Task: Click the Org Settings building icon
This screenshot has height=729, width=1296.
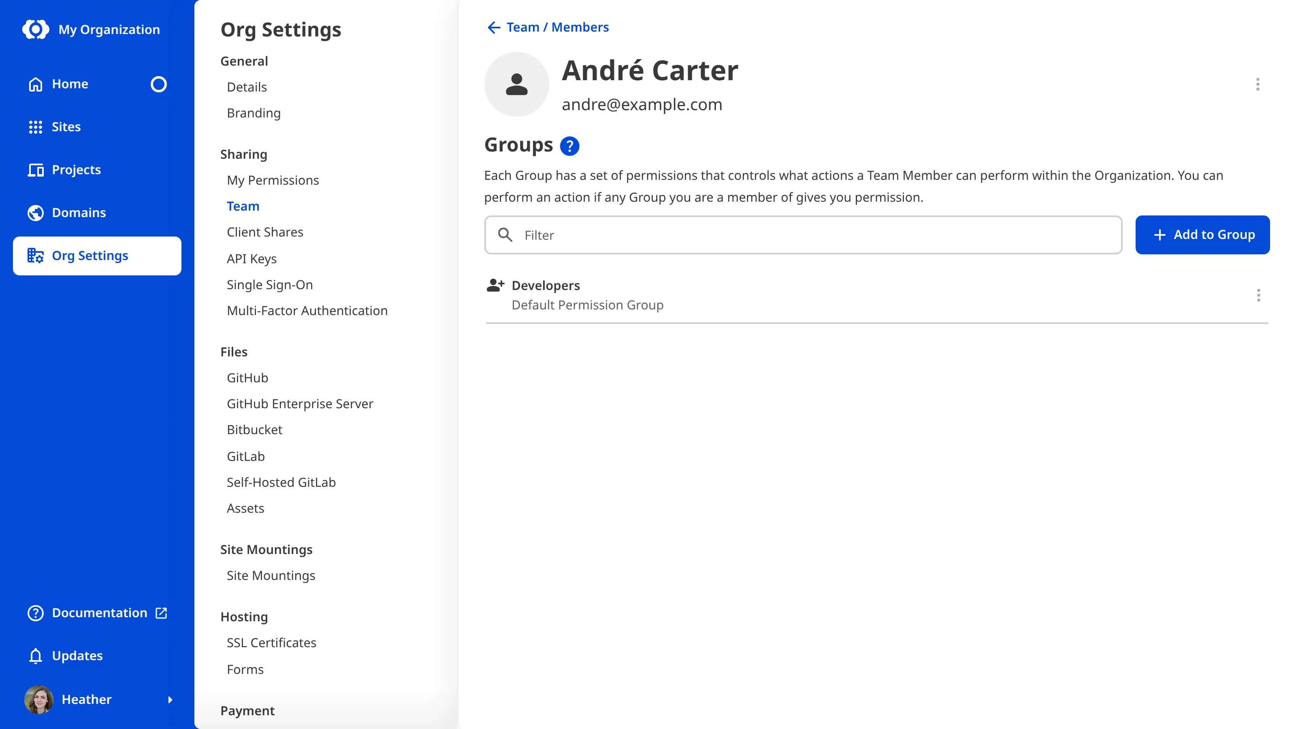Action: pyautogui.click(x=35, y=256)
